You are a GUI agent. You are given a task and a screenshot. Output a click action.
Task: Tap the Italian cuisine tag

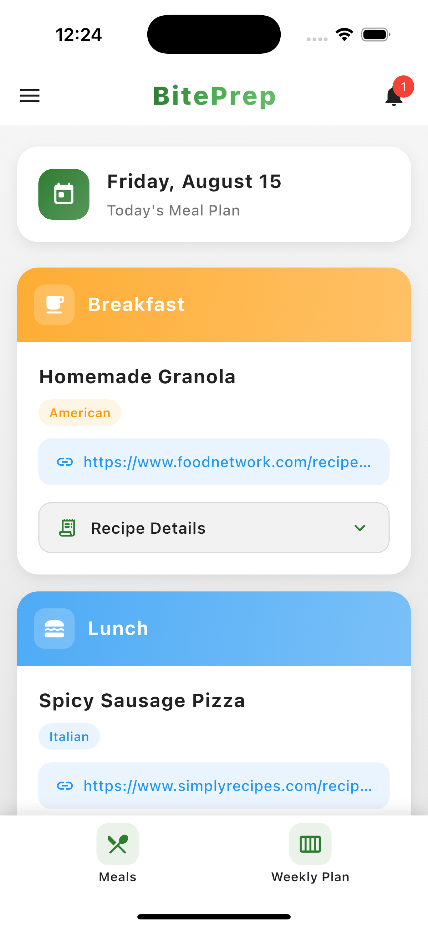coord(69,737)
